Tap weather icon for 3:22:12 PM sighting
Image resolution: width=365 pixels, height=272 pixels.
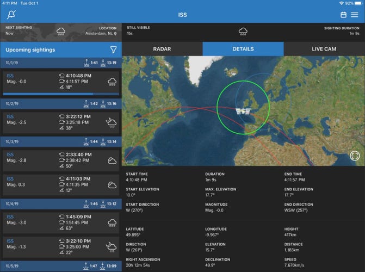point(112,123)
